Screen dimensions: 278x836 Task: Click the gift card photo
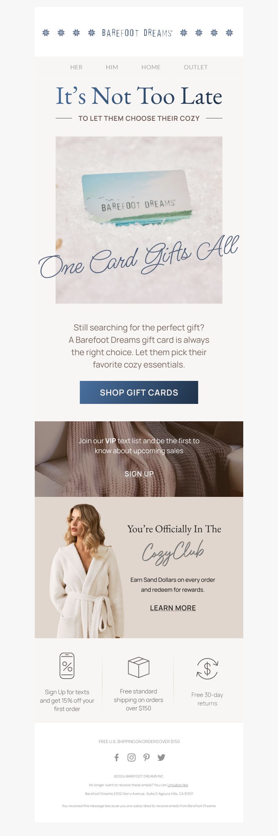click(139, 220)
